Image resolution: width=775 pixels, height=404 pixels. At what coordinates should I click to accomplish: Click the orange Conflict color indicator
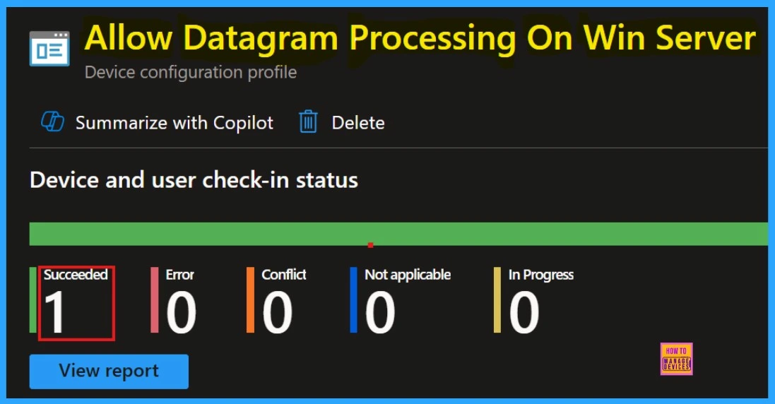251,299
